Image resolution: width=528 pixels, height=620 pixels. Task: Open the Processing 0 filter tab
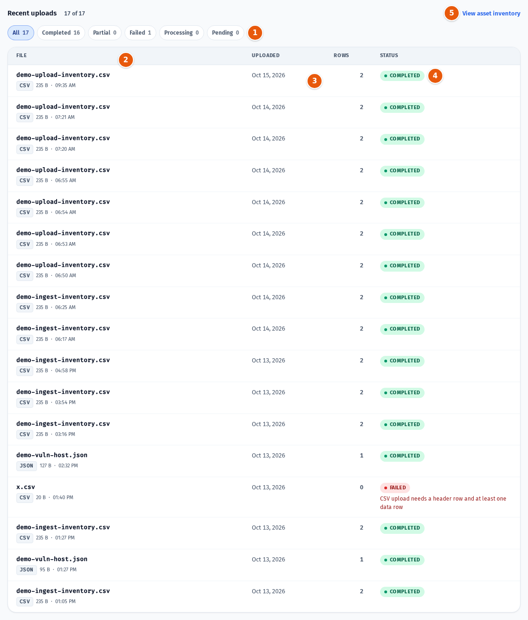[182, 33]
